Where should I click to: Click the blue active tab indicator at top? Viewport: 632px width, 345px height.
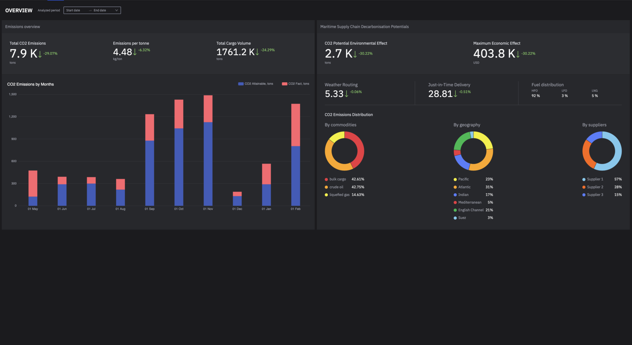click(55, 2)
